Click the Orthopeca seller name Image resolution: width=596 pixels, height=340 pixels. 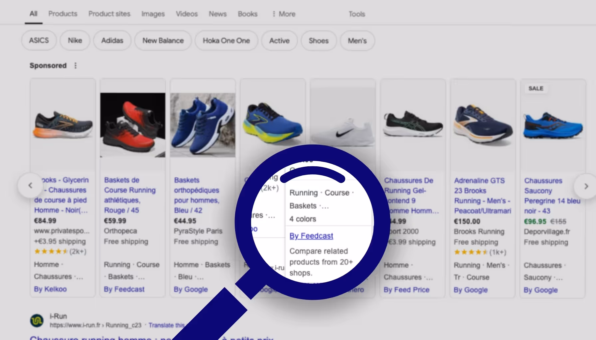coord(120,231)
